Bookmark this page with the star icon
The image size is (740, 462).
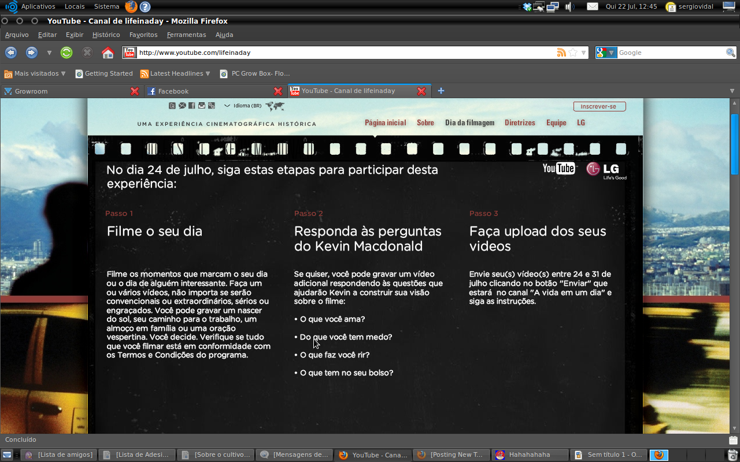click(x=573, y=53)
